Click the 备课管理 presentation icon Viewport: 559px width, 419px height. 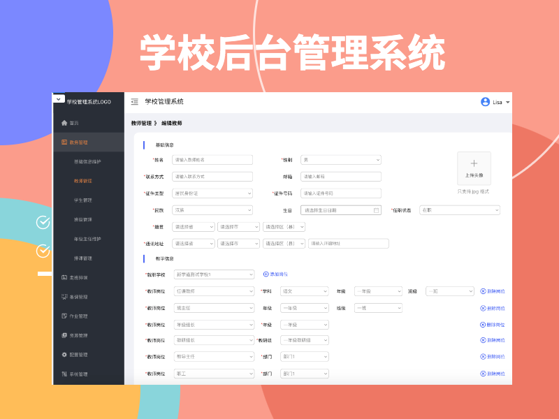(64, 297)
